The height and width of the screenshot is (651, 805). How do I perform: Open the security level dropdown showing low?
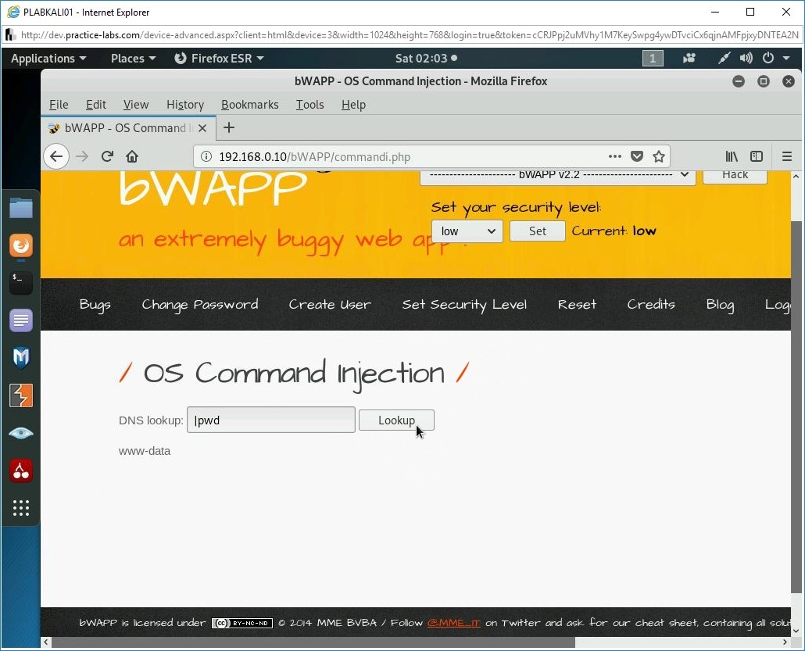[467, 231]
